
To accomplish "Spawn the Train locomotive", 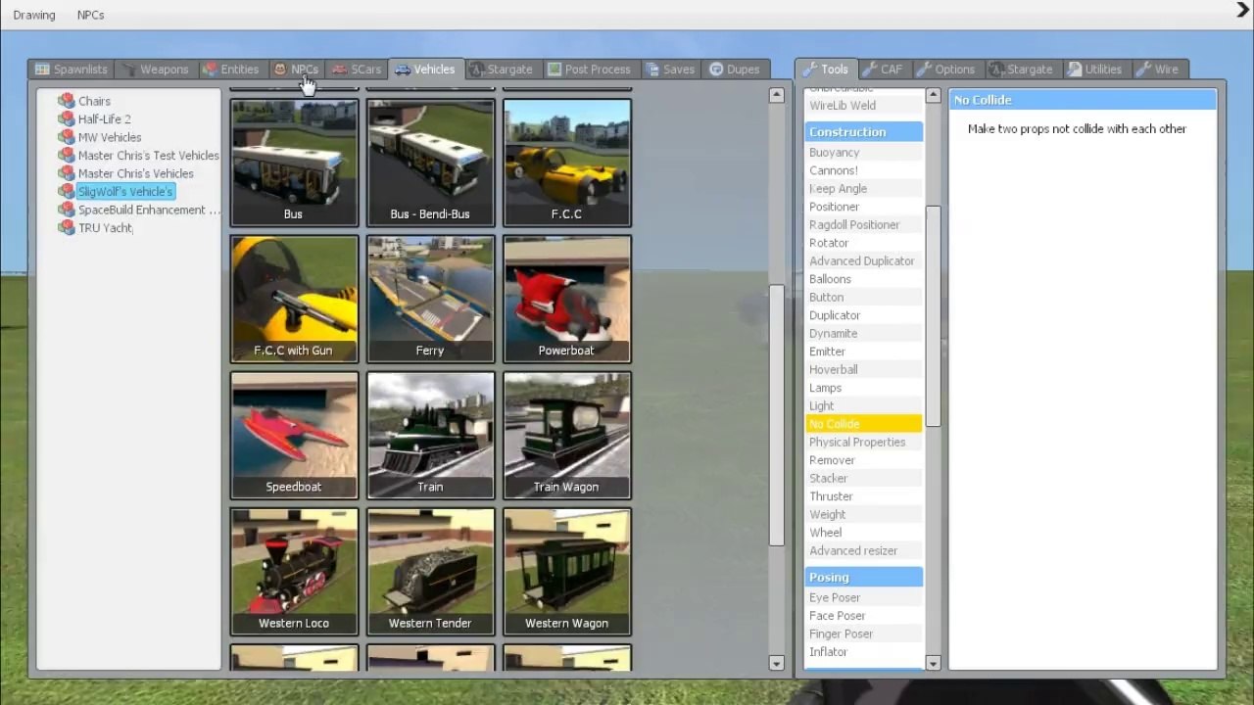I will click(430, 435).
